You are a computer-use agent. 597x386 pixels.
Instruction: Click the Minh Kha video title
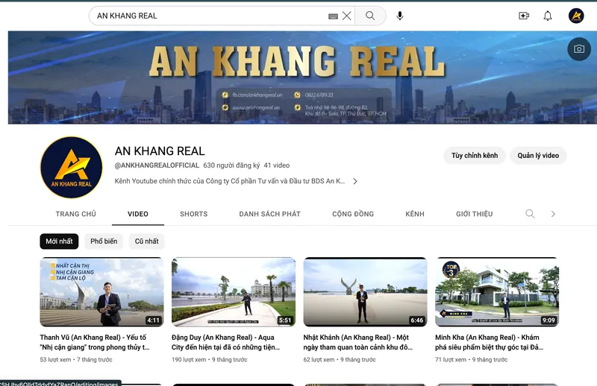(490, 342)
